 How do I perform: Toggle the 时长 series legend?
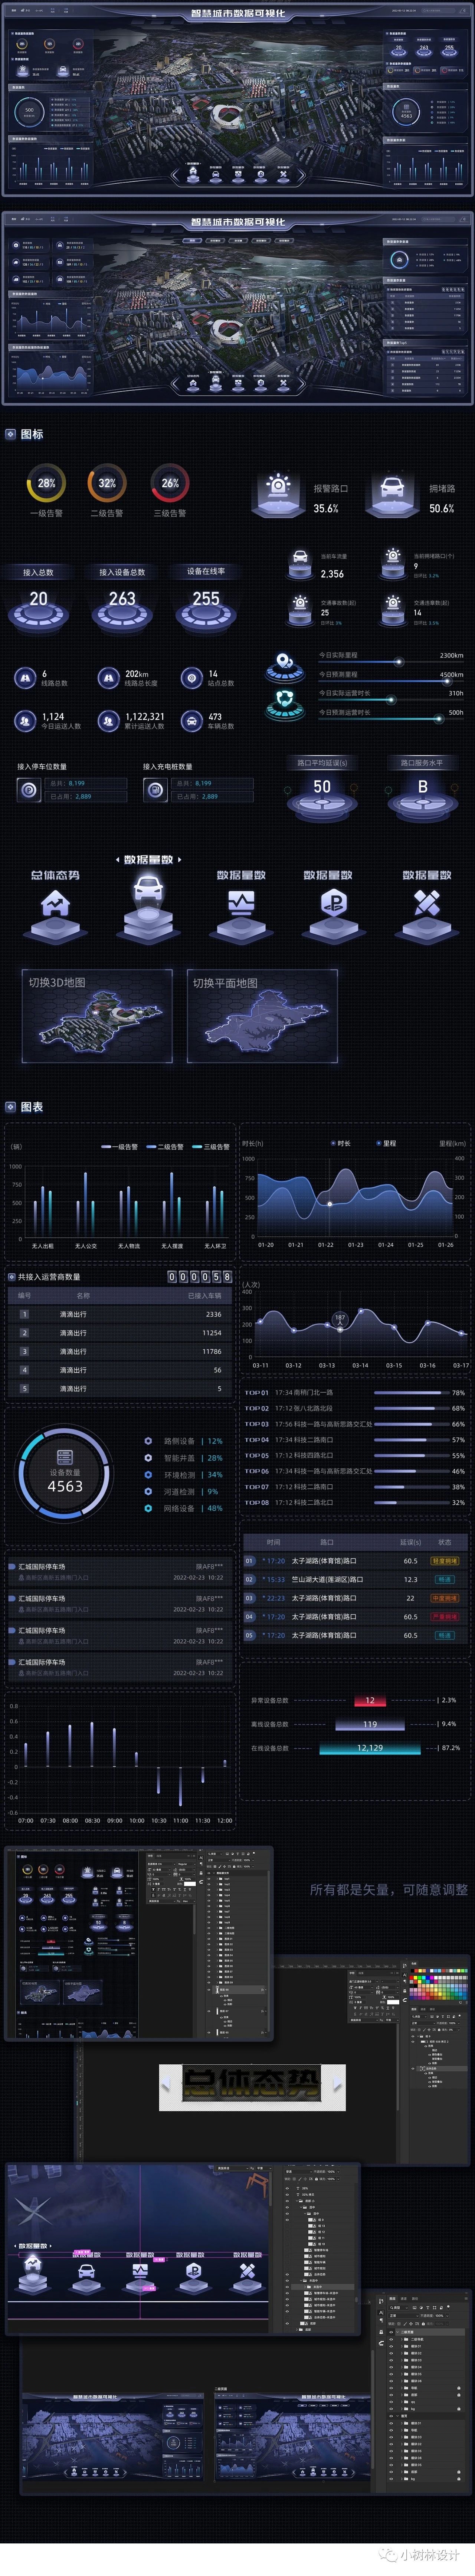(341, 1143)
